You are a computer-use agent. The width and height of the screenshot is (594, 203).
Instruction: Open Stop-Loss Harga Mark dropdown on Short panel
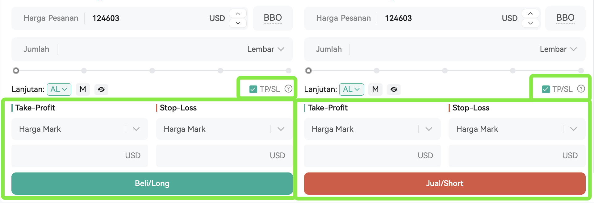[x=517, y=129]
